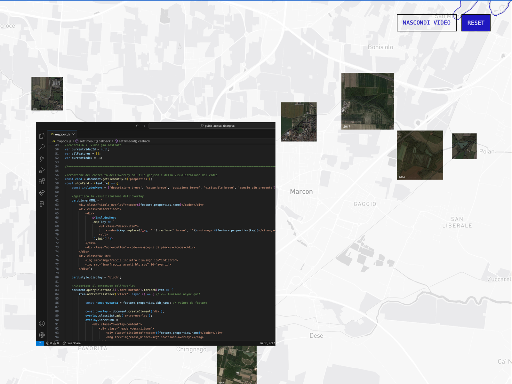512x384 pixels.
Task: Click the freccia indietro blu.svg line
Action: pos(132,260)
